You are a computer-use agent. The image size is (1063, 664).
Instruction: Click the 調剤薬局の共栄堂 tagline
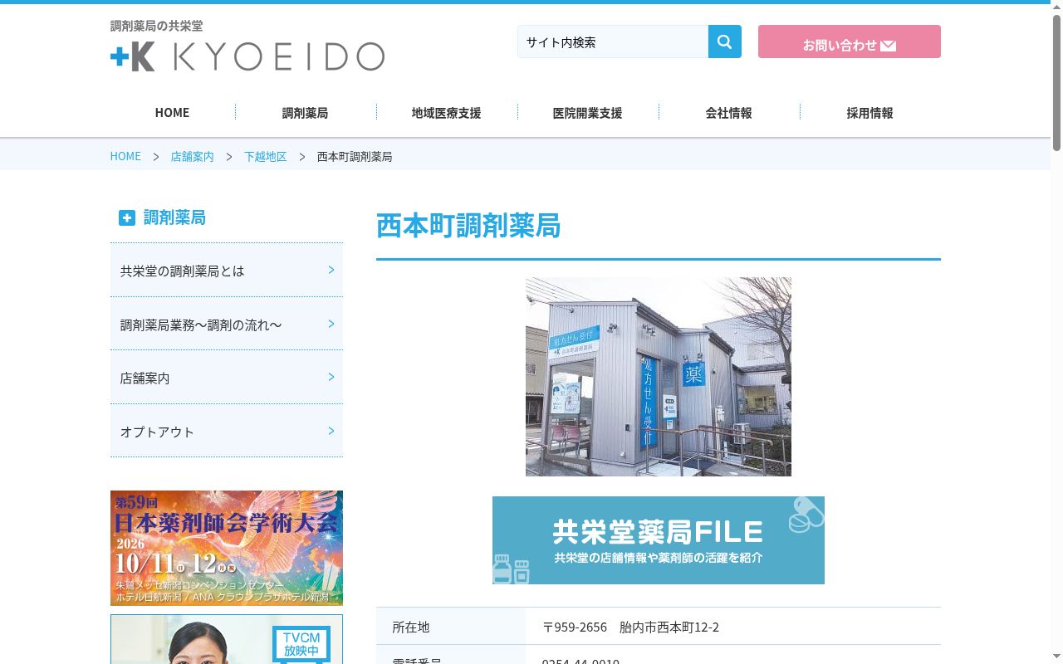[157, 26]
